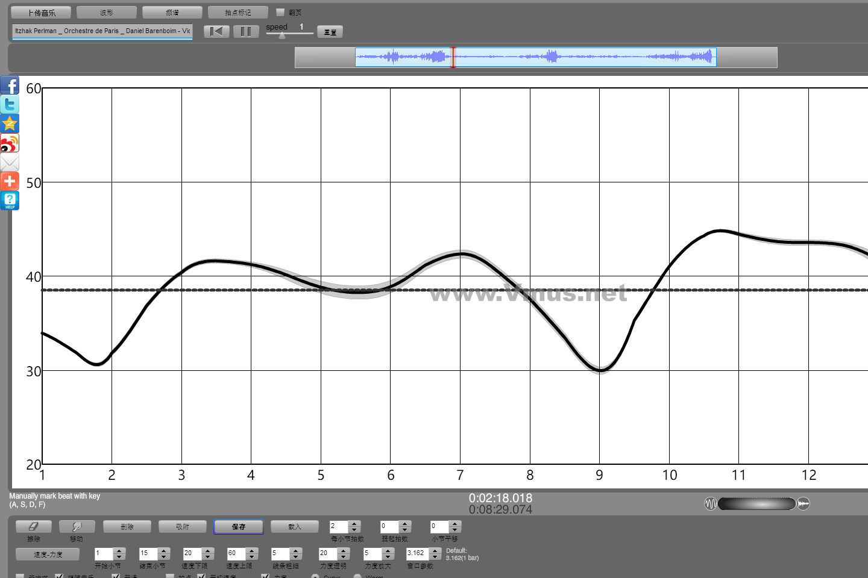Click the speed slider handle
Image resolution: width=868 pixels, height=578 pixels.
click(x=281, y=36)
